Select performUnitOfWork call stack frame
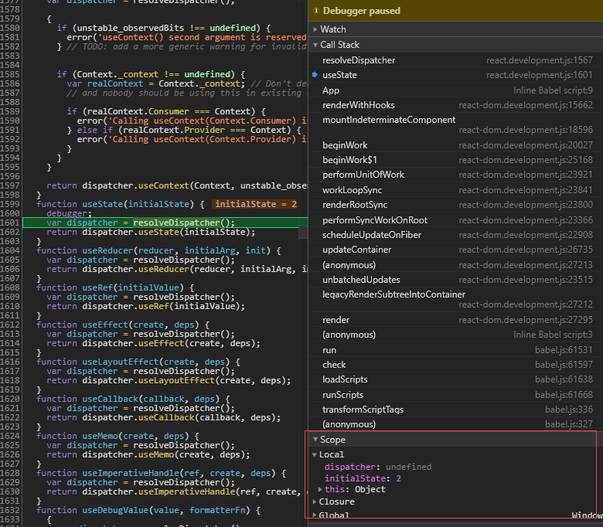Image resolution: width=603 pixels, height=527 pixels. (x=455, y=175)
